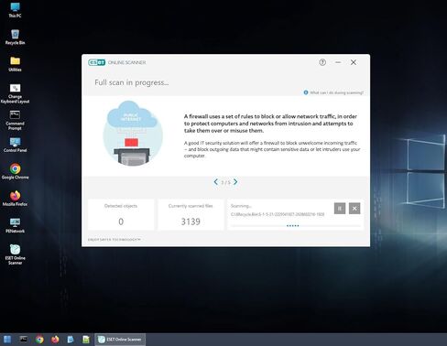
Task: Select the PENetwork desktop icon
Action: pyautogui.click(x=15, y=225)
